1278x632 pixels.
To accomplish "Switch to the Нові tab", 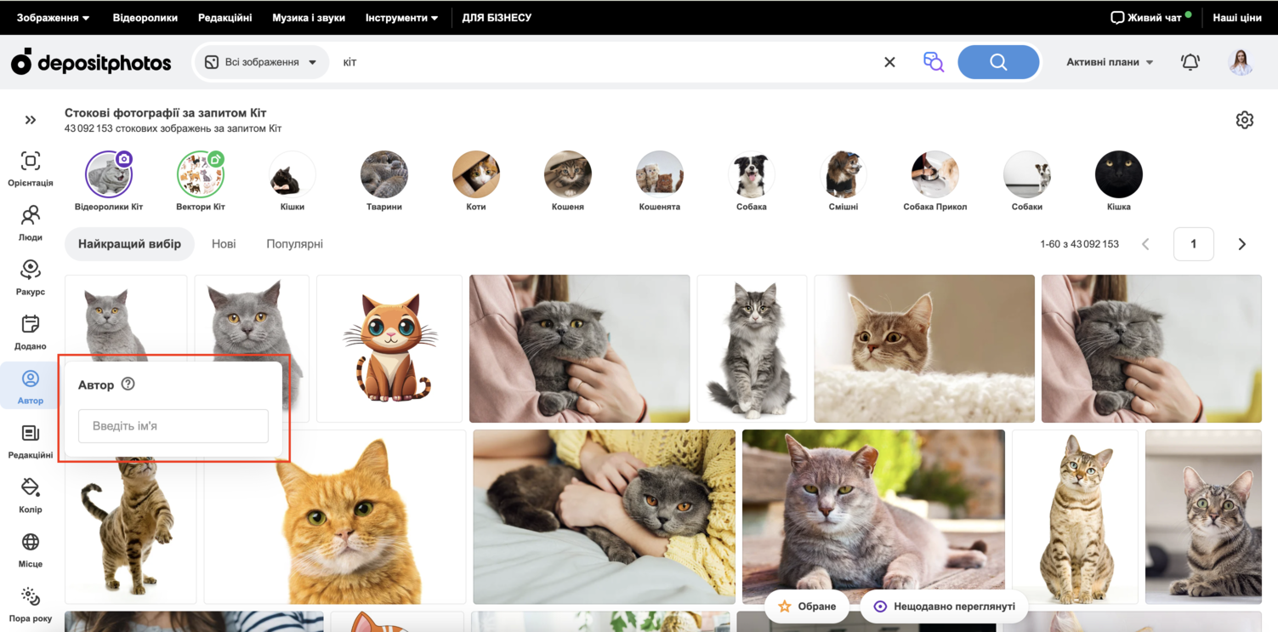I will pyautogui.click(x=224, y=244).
